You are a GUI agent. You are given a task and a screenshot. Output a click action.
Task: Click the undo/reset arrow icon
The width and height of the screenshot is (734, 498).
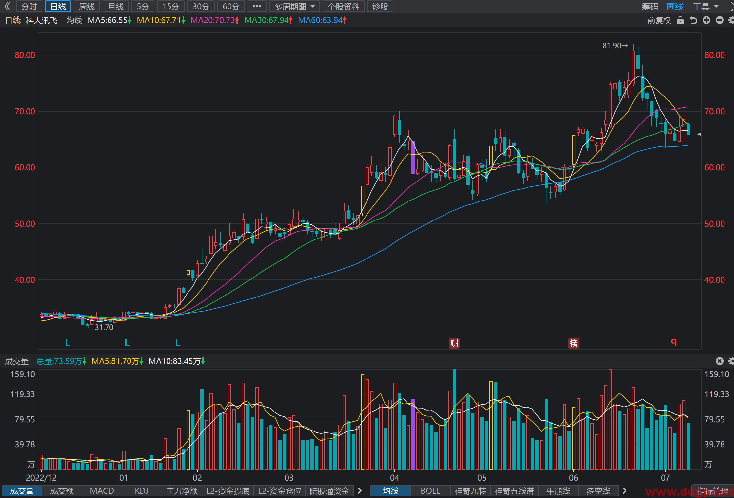[x=693, y=20]
